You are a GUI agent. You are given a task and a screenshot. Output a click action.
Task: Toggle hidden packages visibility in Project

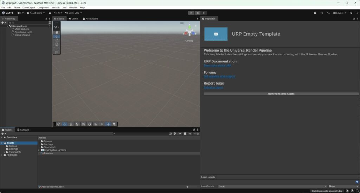[196, 134]
